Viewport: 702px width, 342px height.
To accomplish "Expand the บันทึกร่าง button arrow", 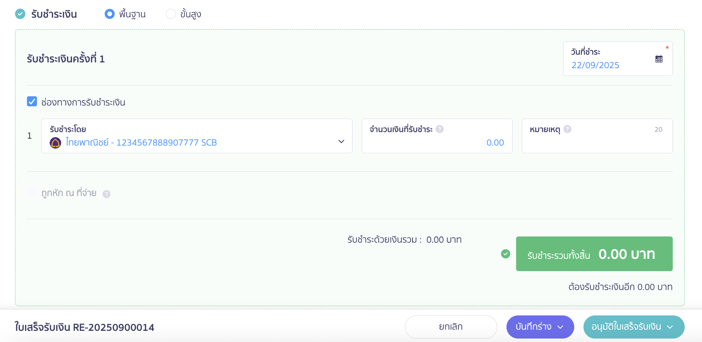I will point(561,327).
